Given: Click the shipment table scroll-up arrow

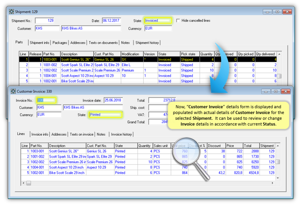Looking at the screenshot, I should [279, 54].
